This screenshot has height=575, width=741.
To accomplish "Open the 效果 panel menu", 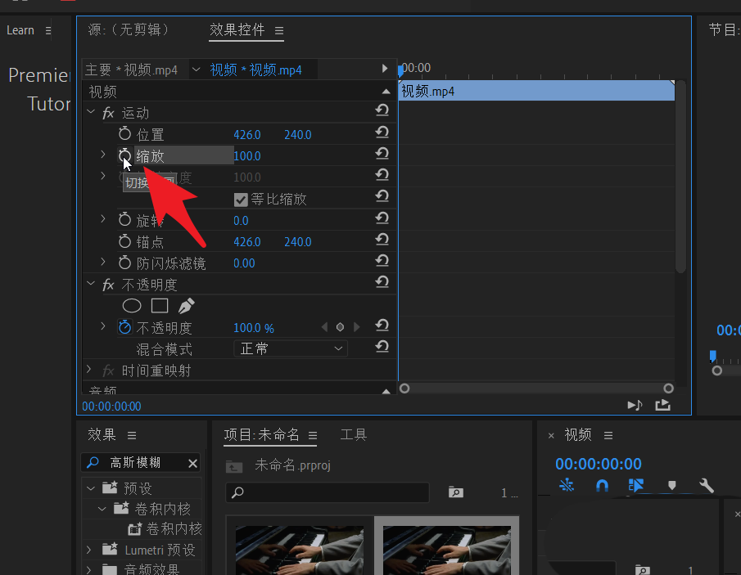I will pyautogui.click(x=132, y=435).
